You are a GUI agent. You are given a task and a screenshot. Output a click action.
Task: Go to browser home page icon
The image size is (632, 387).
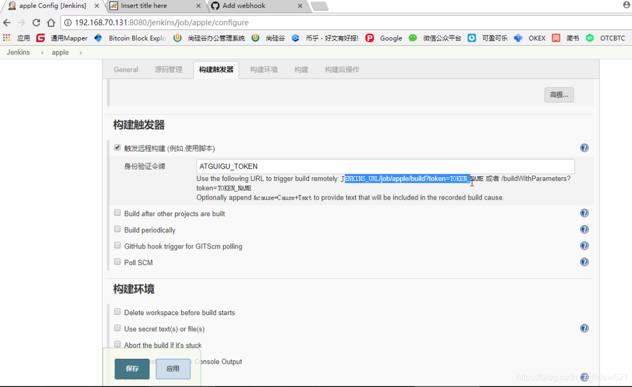pyautogui.click(x=51, y=22)
